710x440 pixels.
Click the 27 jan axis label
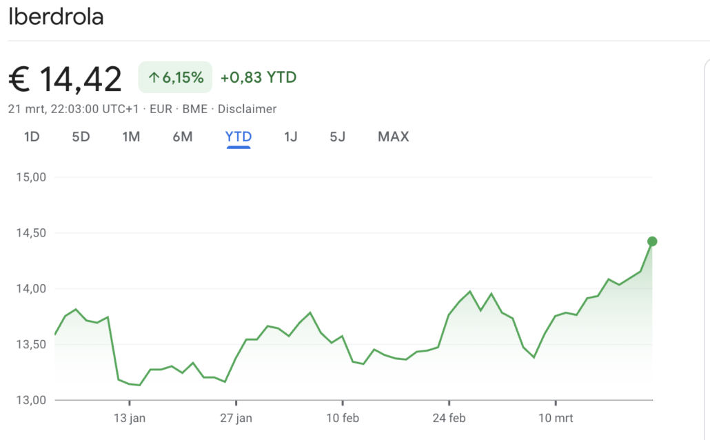pyautogui.click(x=236, y=418)
